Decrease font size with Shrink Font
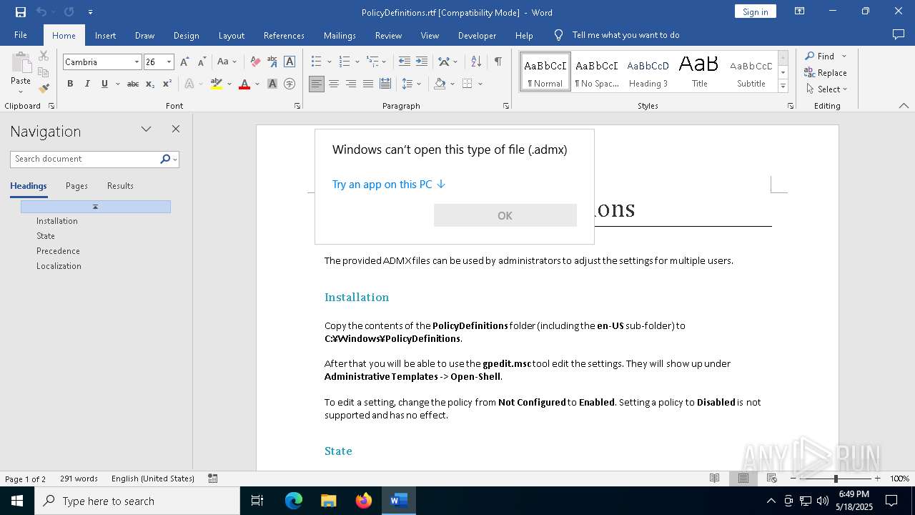The height and width of the screenshot is (515, 915). 202,62
